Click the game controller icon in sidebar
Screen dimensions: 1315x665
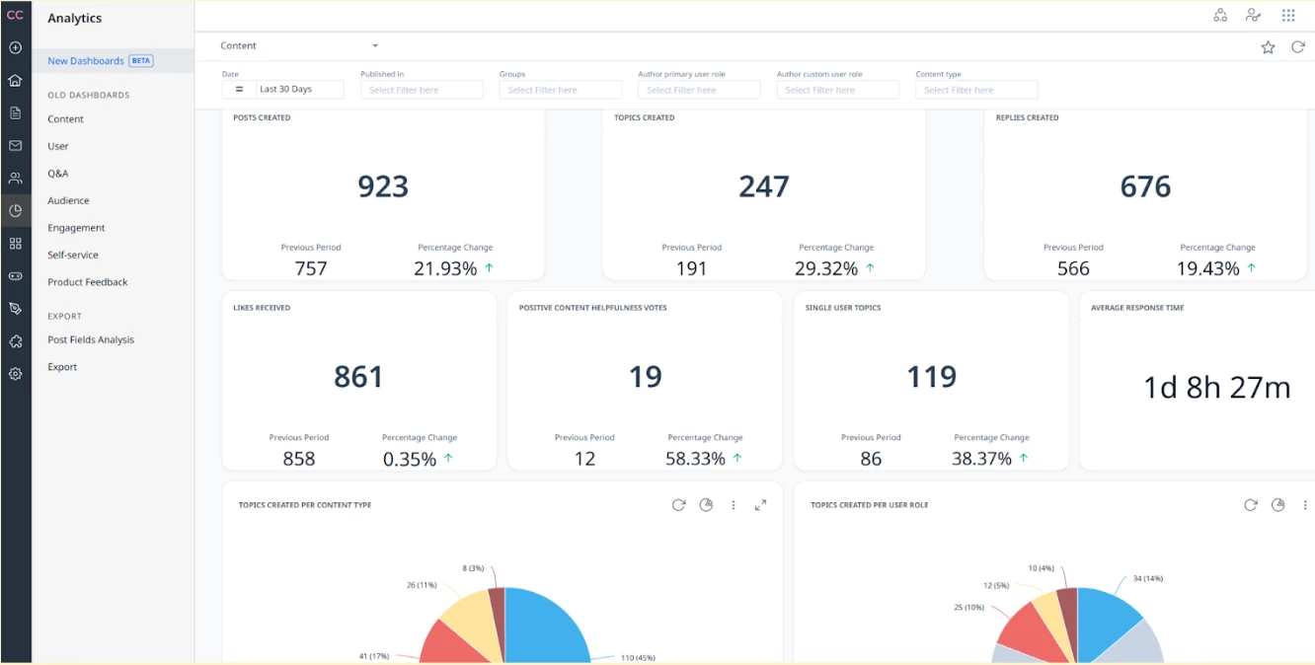pyautogui.click(x=15, y=275)
